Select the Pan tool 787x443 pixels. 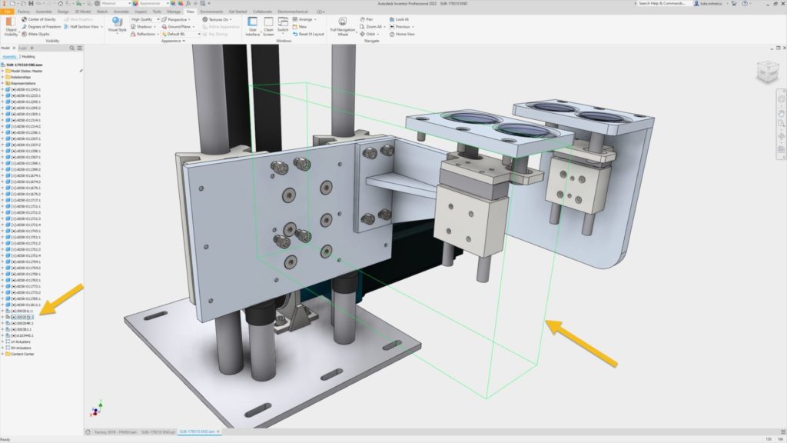coord(367,19)
